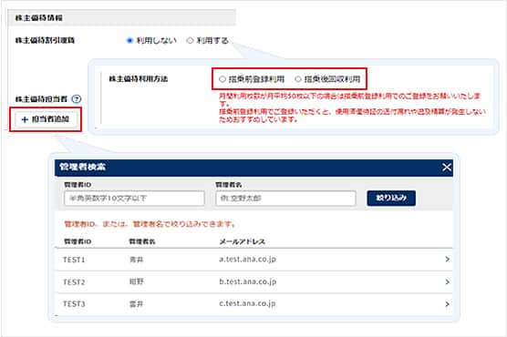Click the 株主優待情報 section header
The width and height of the screenshot is (507, 337).
click(x=121, y=18)
